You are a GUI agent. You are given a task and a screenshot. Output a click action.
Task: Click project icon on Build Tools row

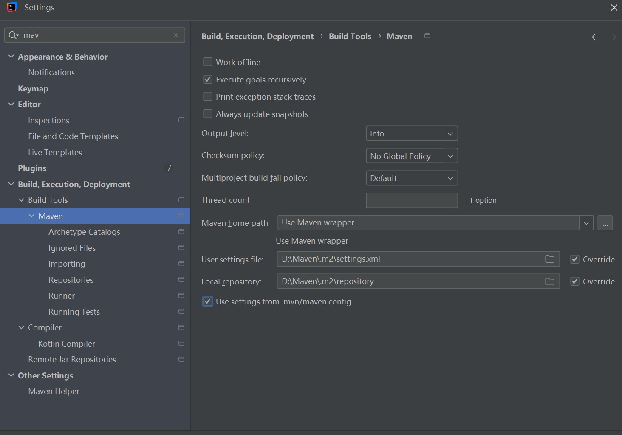(x=181, y=200)
